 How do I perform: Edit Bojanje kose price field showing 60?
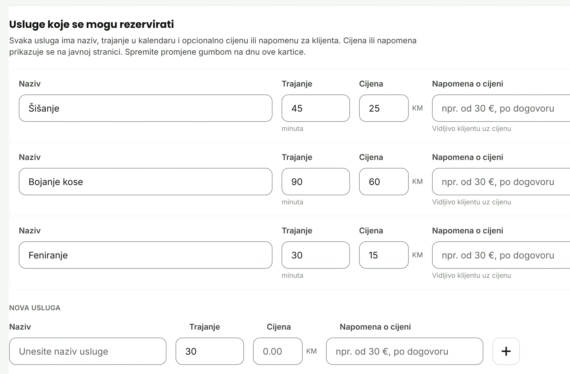(x=384, y=182)
